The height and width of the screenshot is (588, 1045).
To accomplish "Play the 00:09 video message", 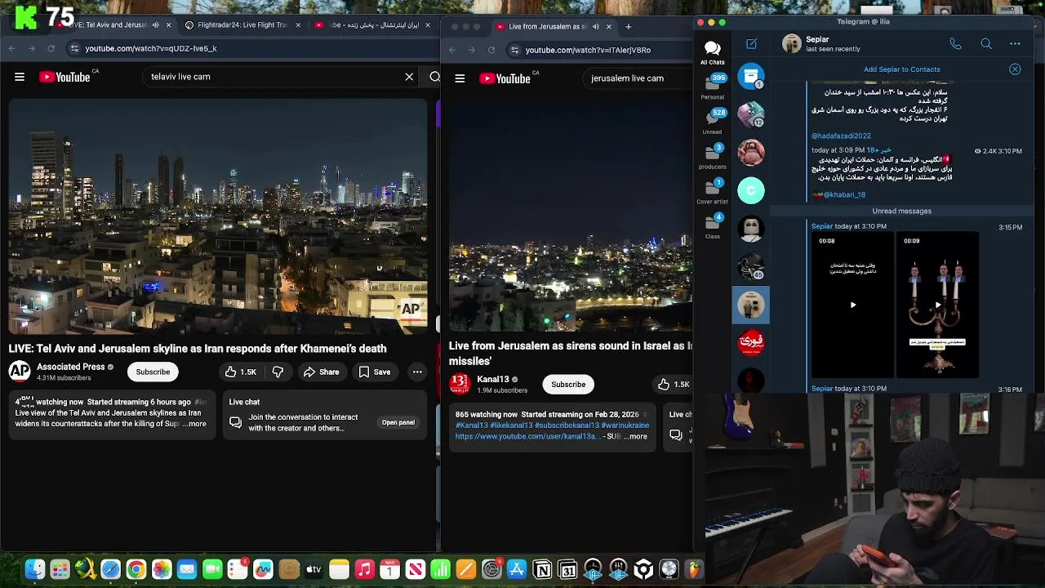I will pos(937,305).
